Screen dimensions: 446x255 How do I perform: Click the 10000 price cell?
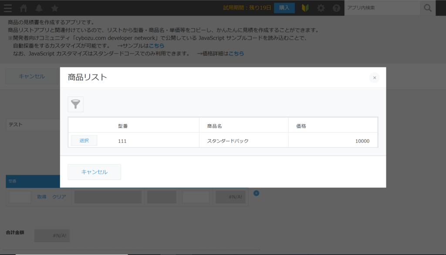coord(362,141)
